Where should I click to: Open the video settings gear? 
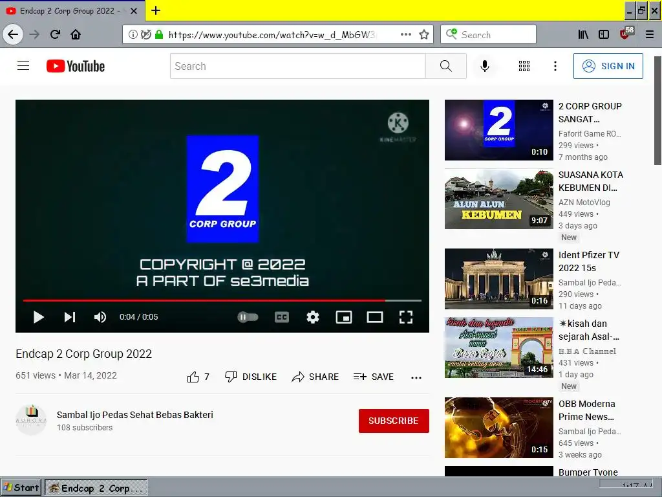point(312,317)
